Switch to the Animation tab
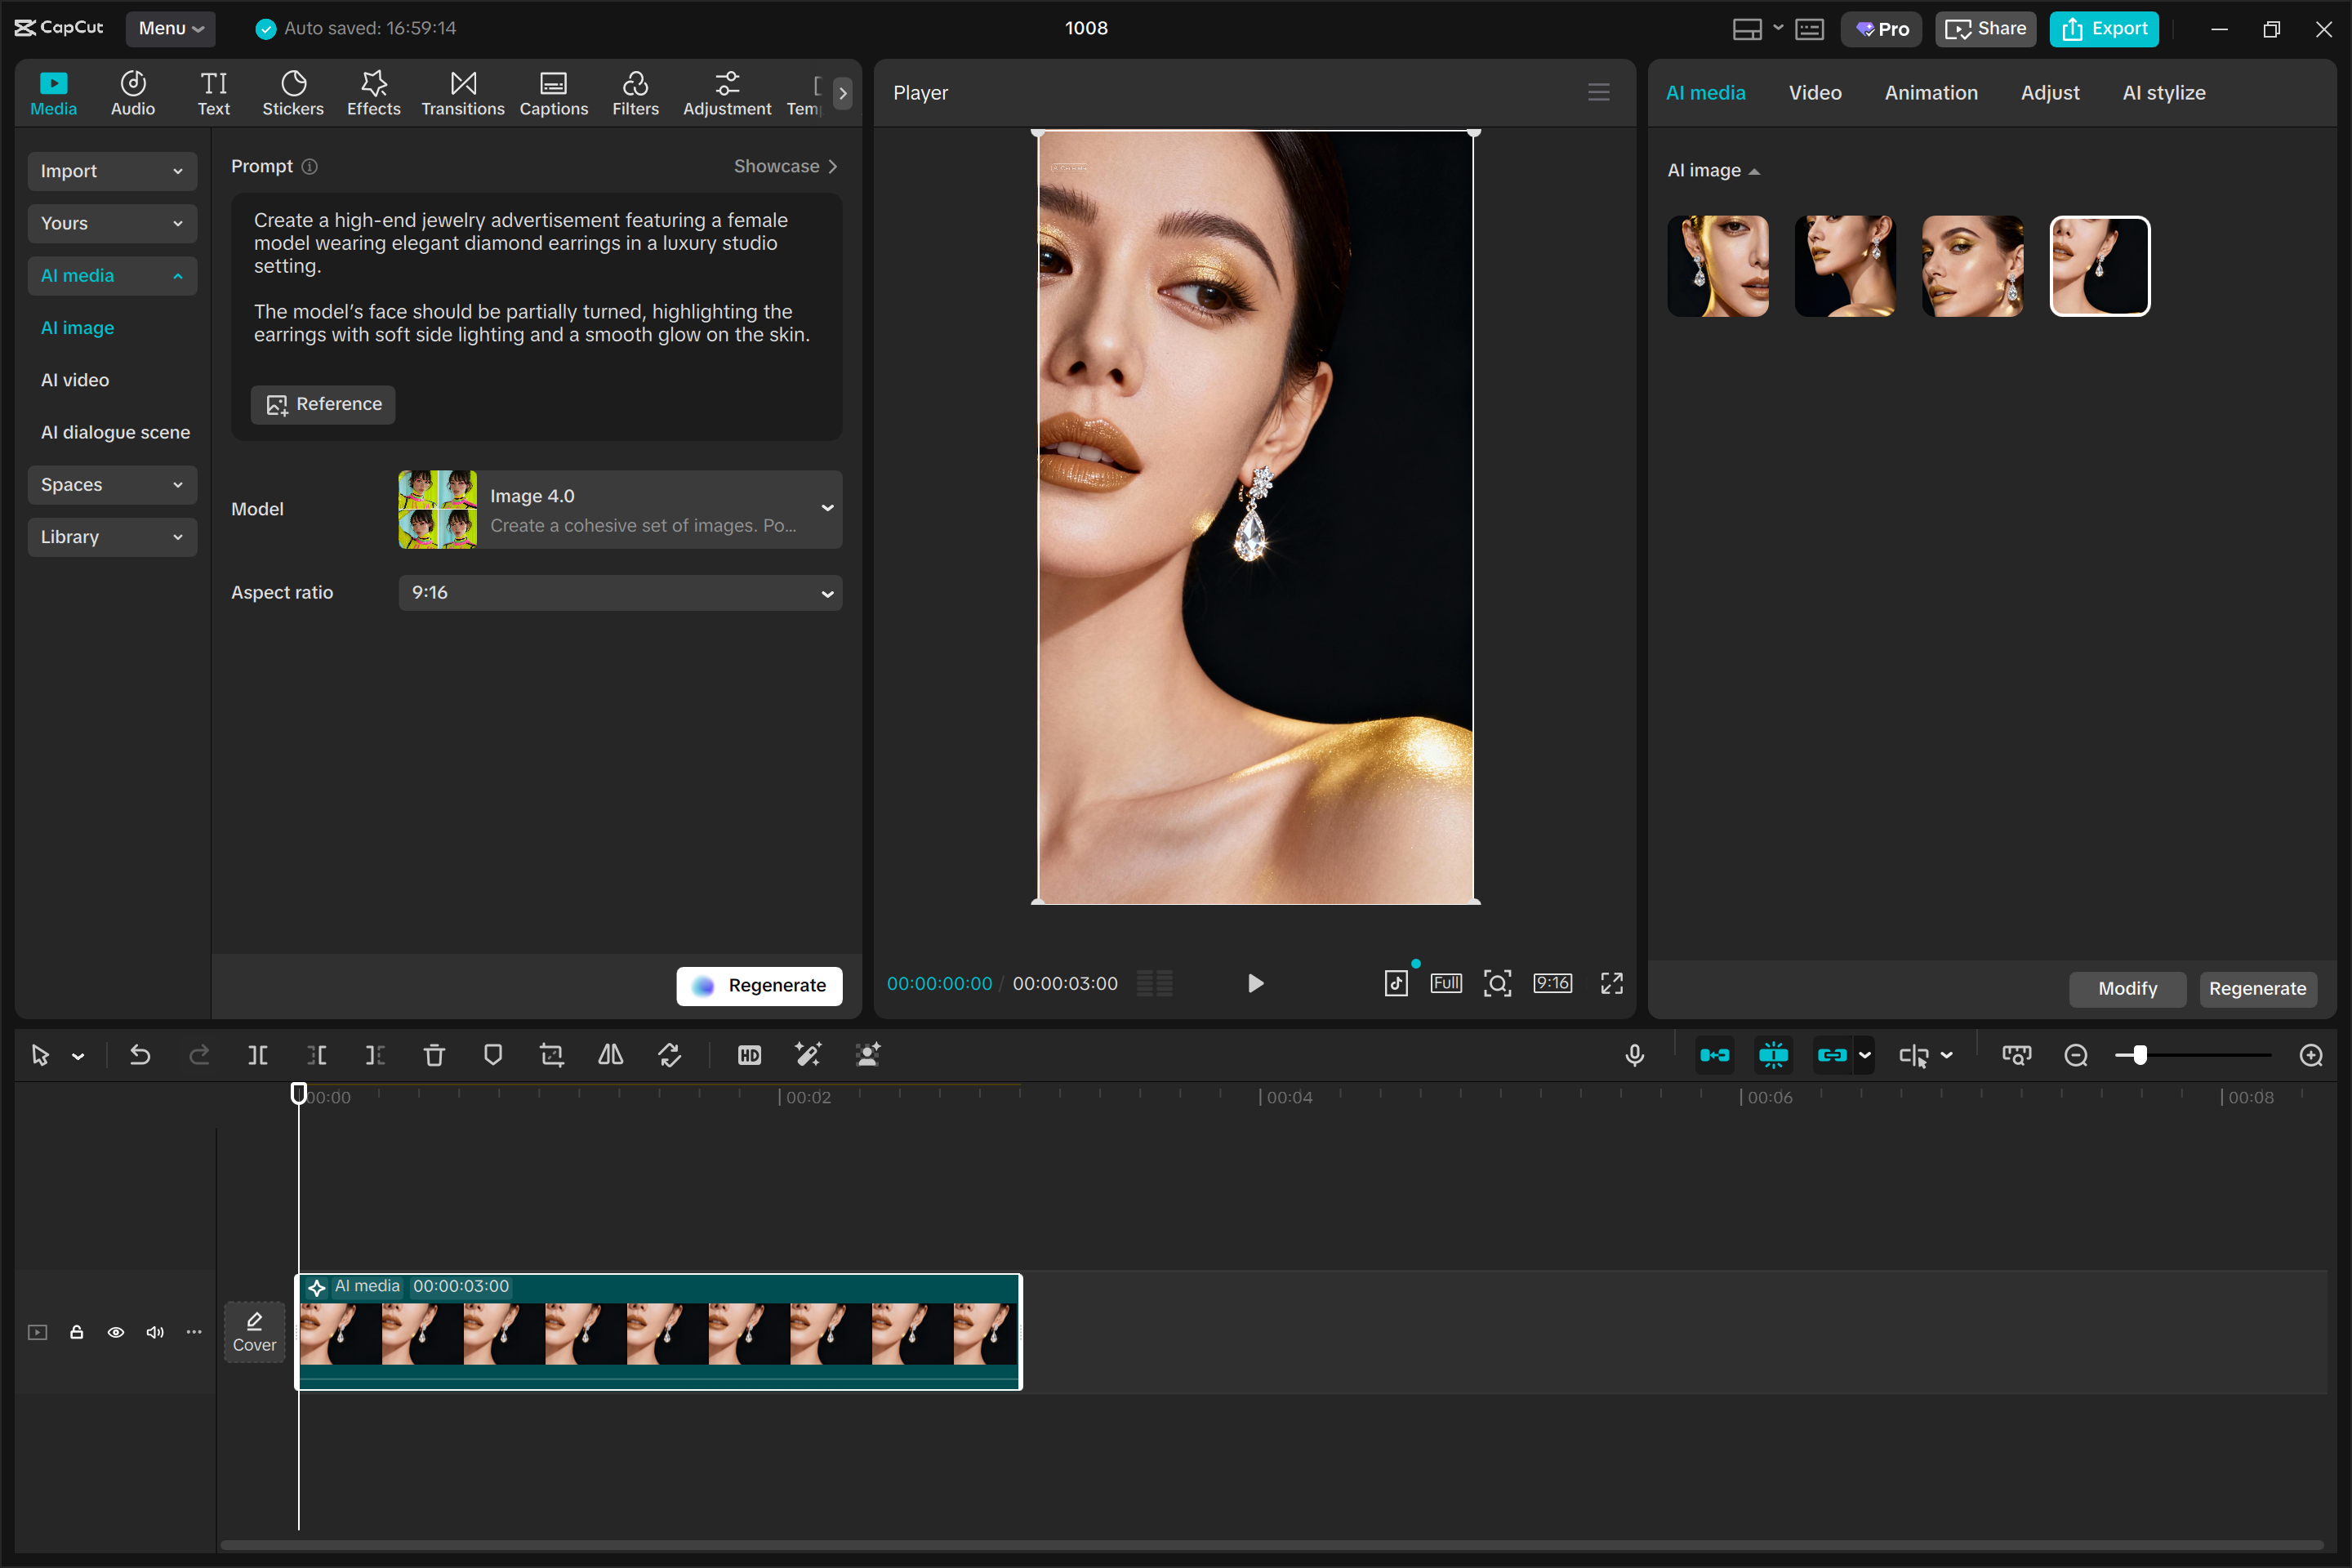The height and width of the screenshot is (1568, 2352). click(x=1930, y=92)
